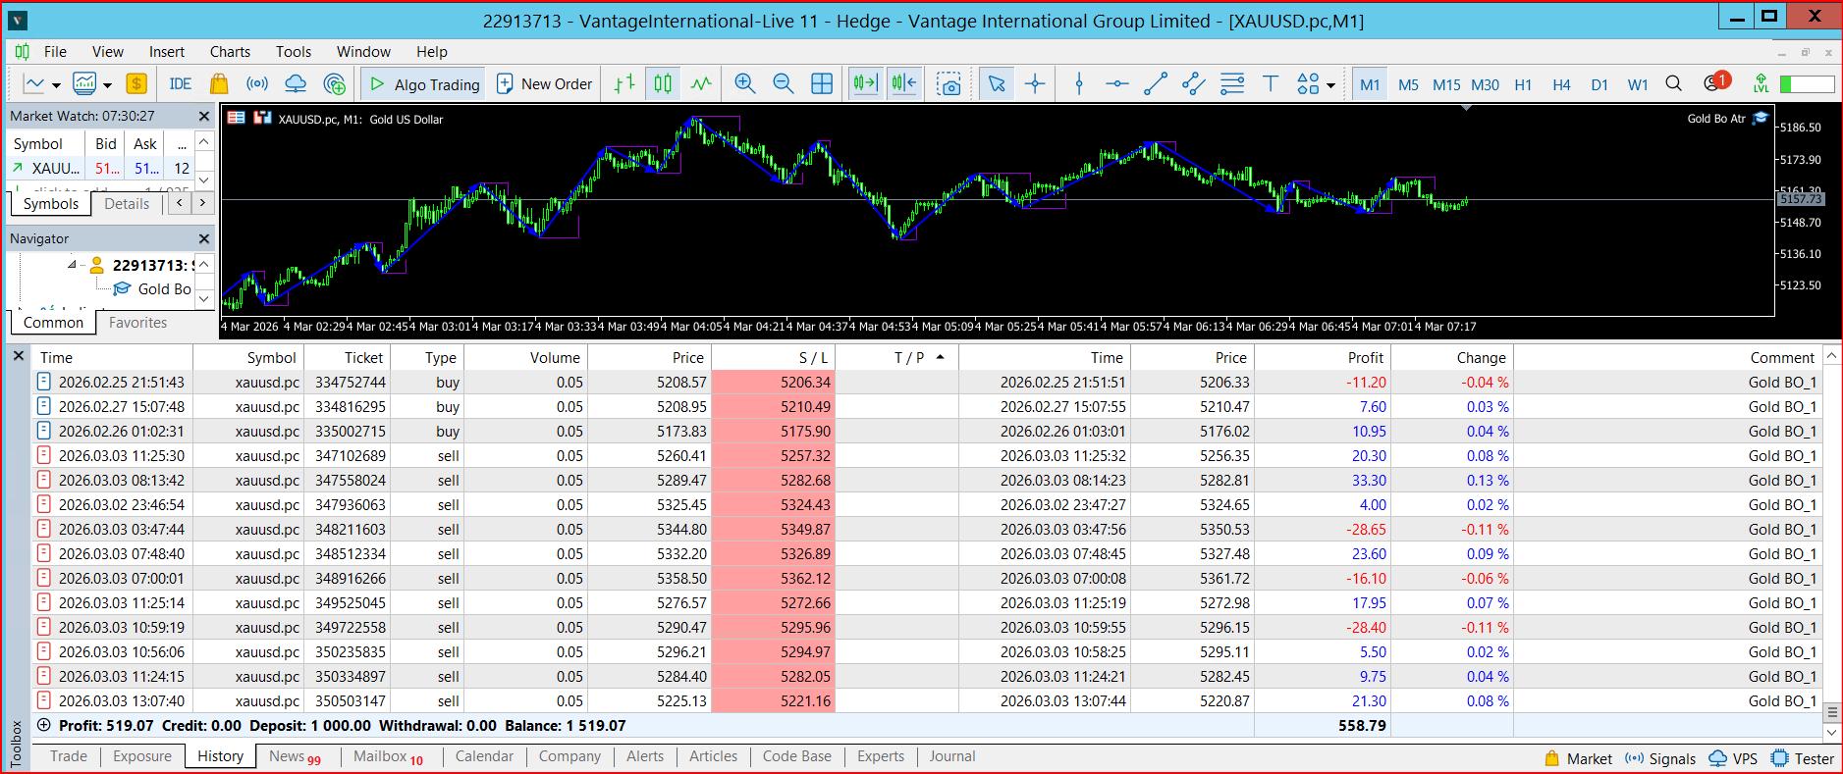1843x774 pixels.
Task: Open Signals in bottom status bar
Action: tap(1660, 758)
